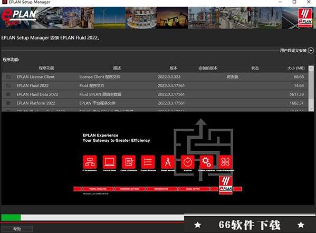Viewport: 316px width, 233px height.
Task: Click the 大小 (MB) column header
Action: click(x=296, y=68)
